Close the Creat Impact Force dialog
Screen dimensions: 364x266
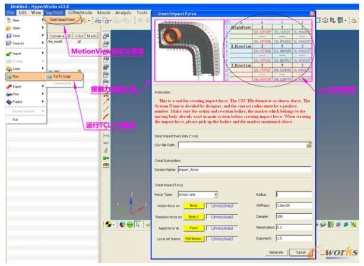[x=312, y=14]
